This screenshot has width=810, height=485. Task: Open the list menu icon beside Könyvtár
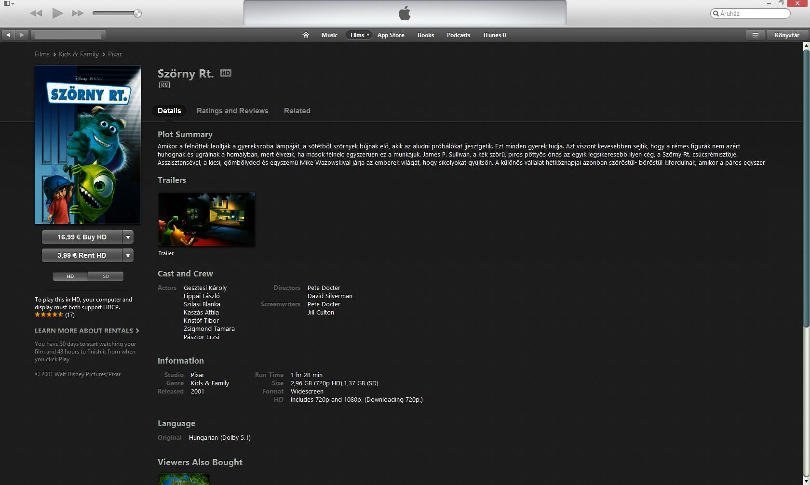click(x=756, y=35)
